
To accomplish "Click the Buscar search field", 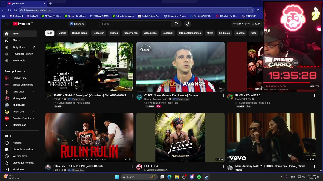I will click(135, 24).
